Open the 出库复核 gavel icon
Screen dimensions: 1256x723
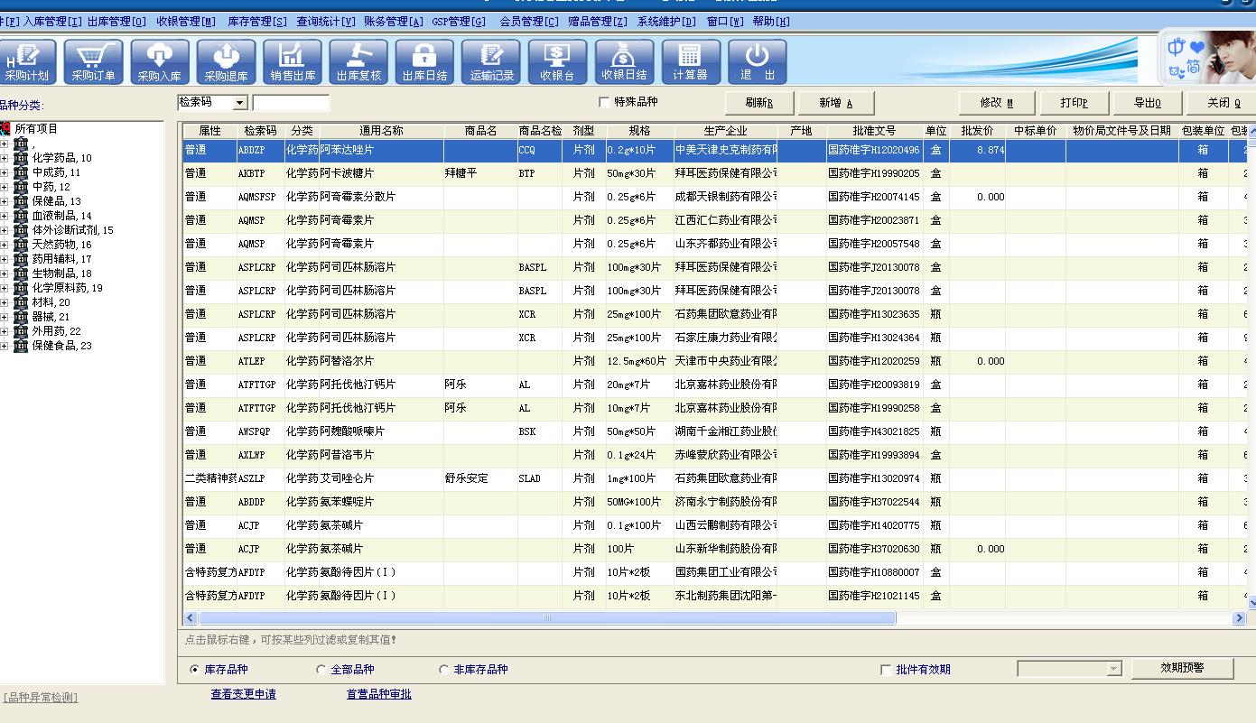click(358, 62)
